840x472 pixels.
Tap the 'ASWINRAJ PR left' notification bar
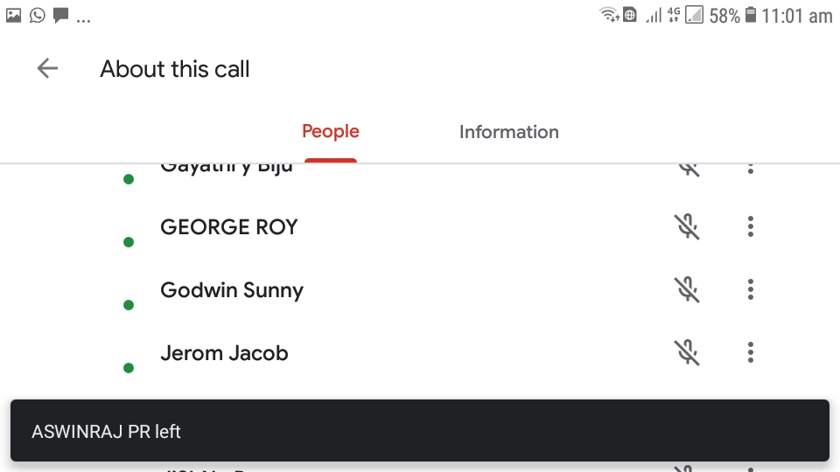click(x=419, y=431)
